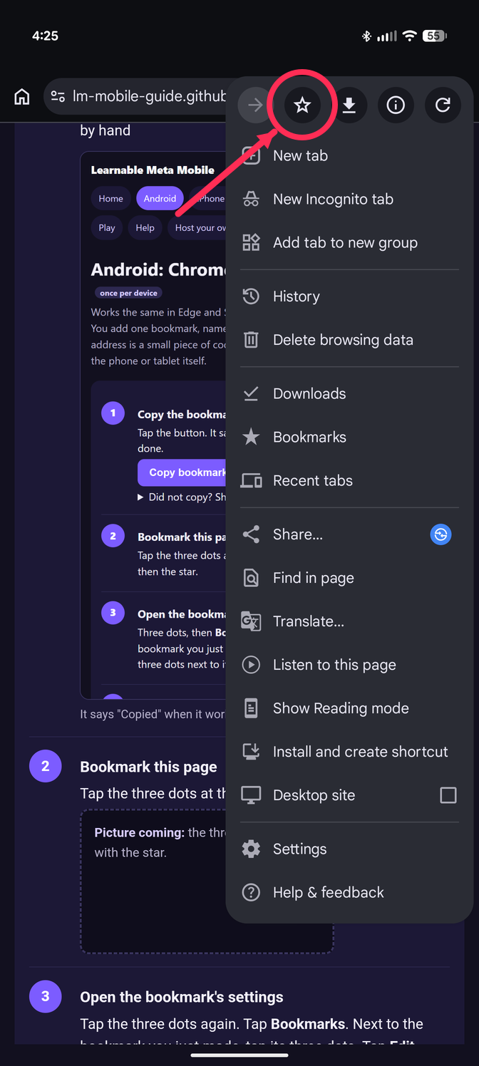
Task: Select the Home tab in page preview
Action: tap(110, 199)
